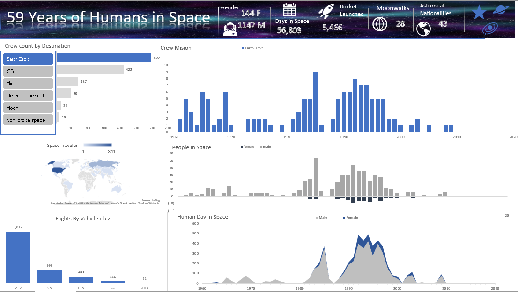Click the Earth Orbit legend on Crew Mision chart
This screenshot has height=292, width=518.
point(253,47)
